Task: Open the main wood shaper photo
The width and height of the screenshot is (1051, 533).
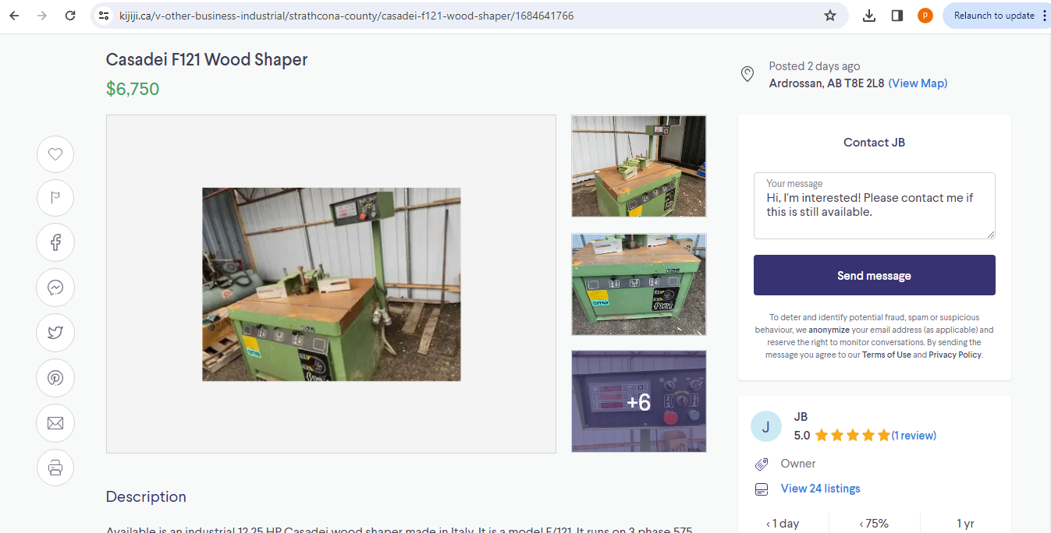Action: pyautogui.click(x=331, y=284)
